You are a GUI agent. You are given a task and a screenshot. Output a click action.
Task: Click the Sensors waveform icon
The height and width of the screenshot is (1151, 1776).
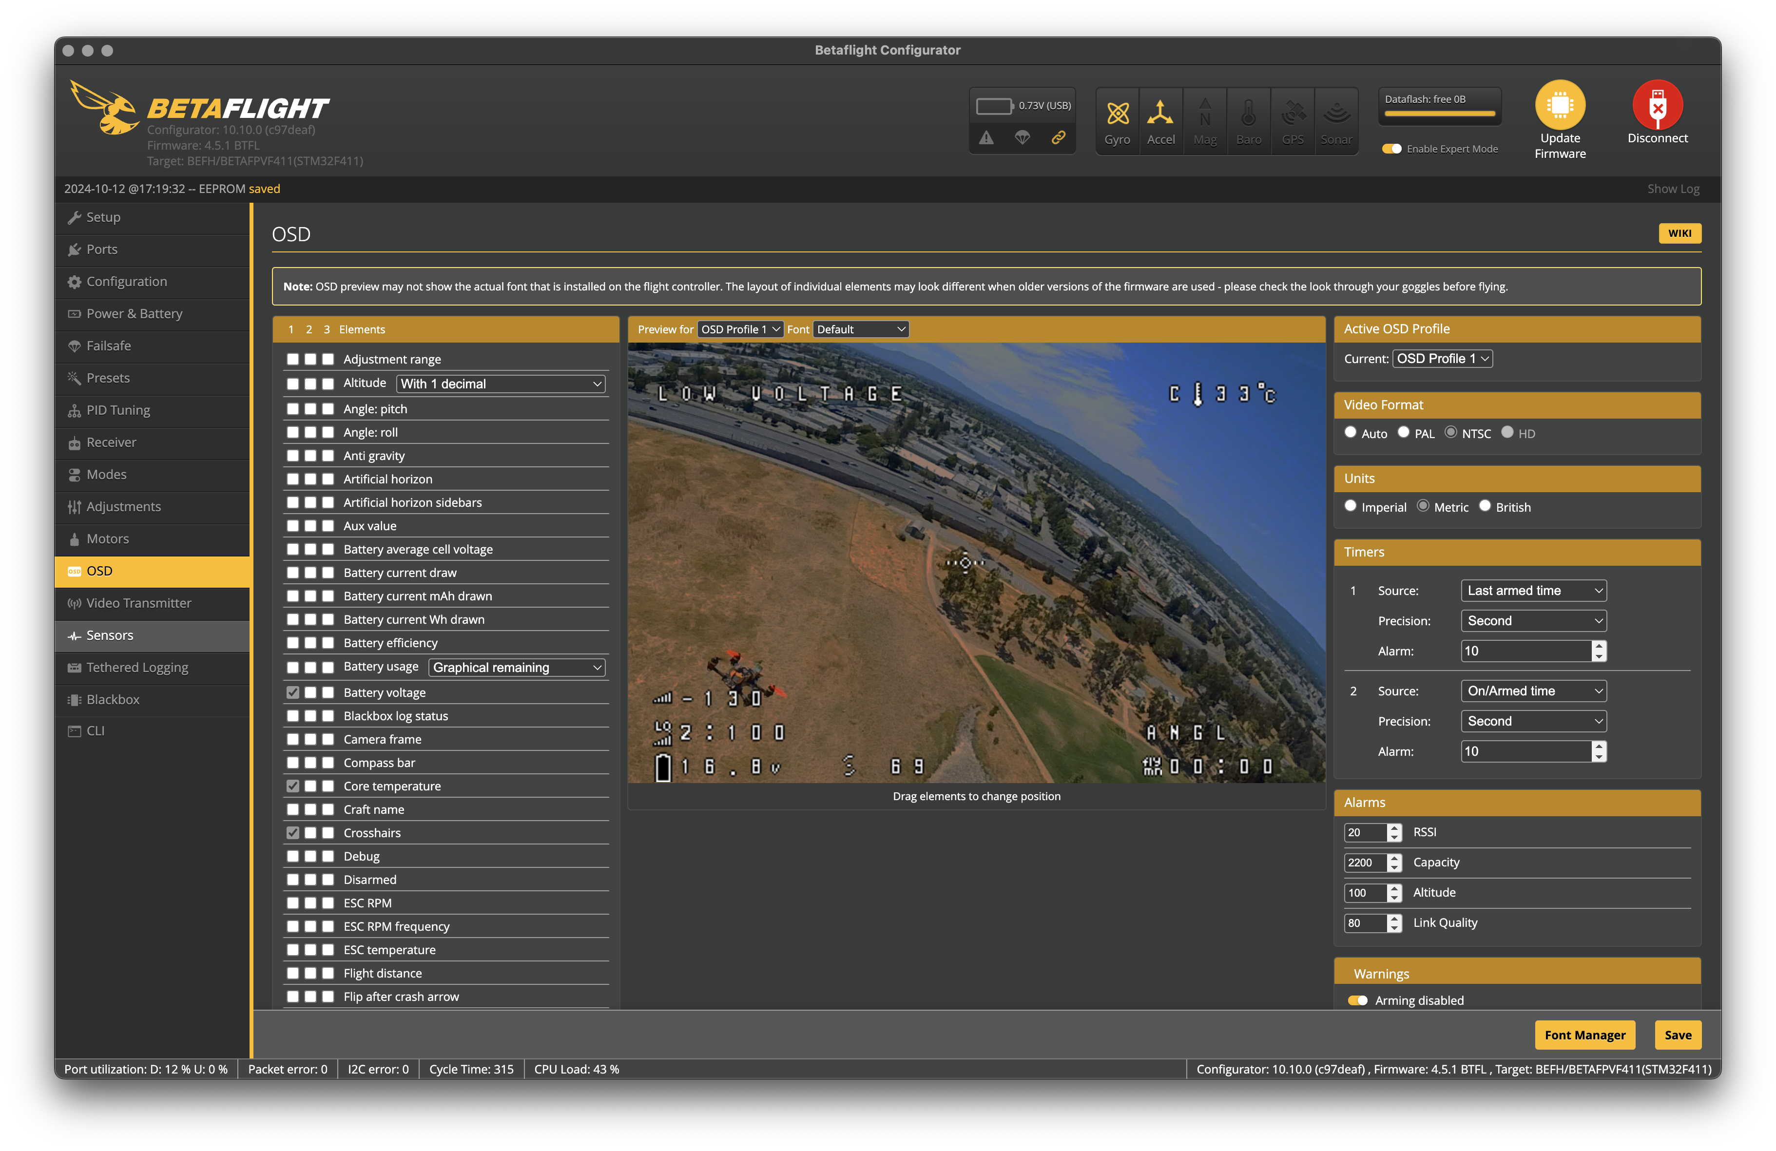point(74,636)
